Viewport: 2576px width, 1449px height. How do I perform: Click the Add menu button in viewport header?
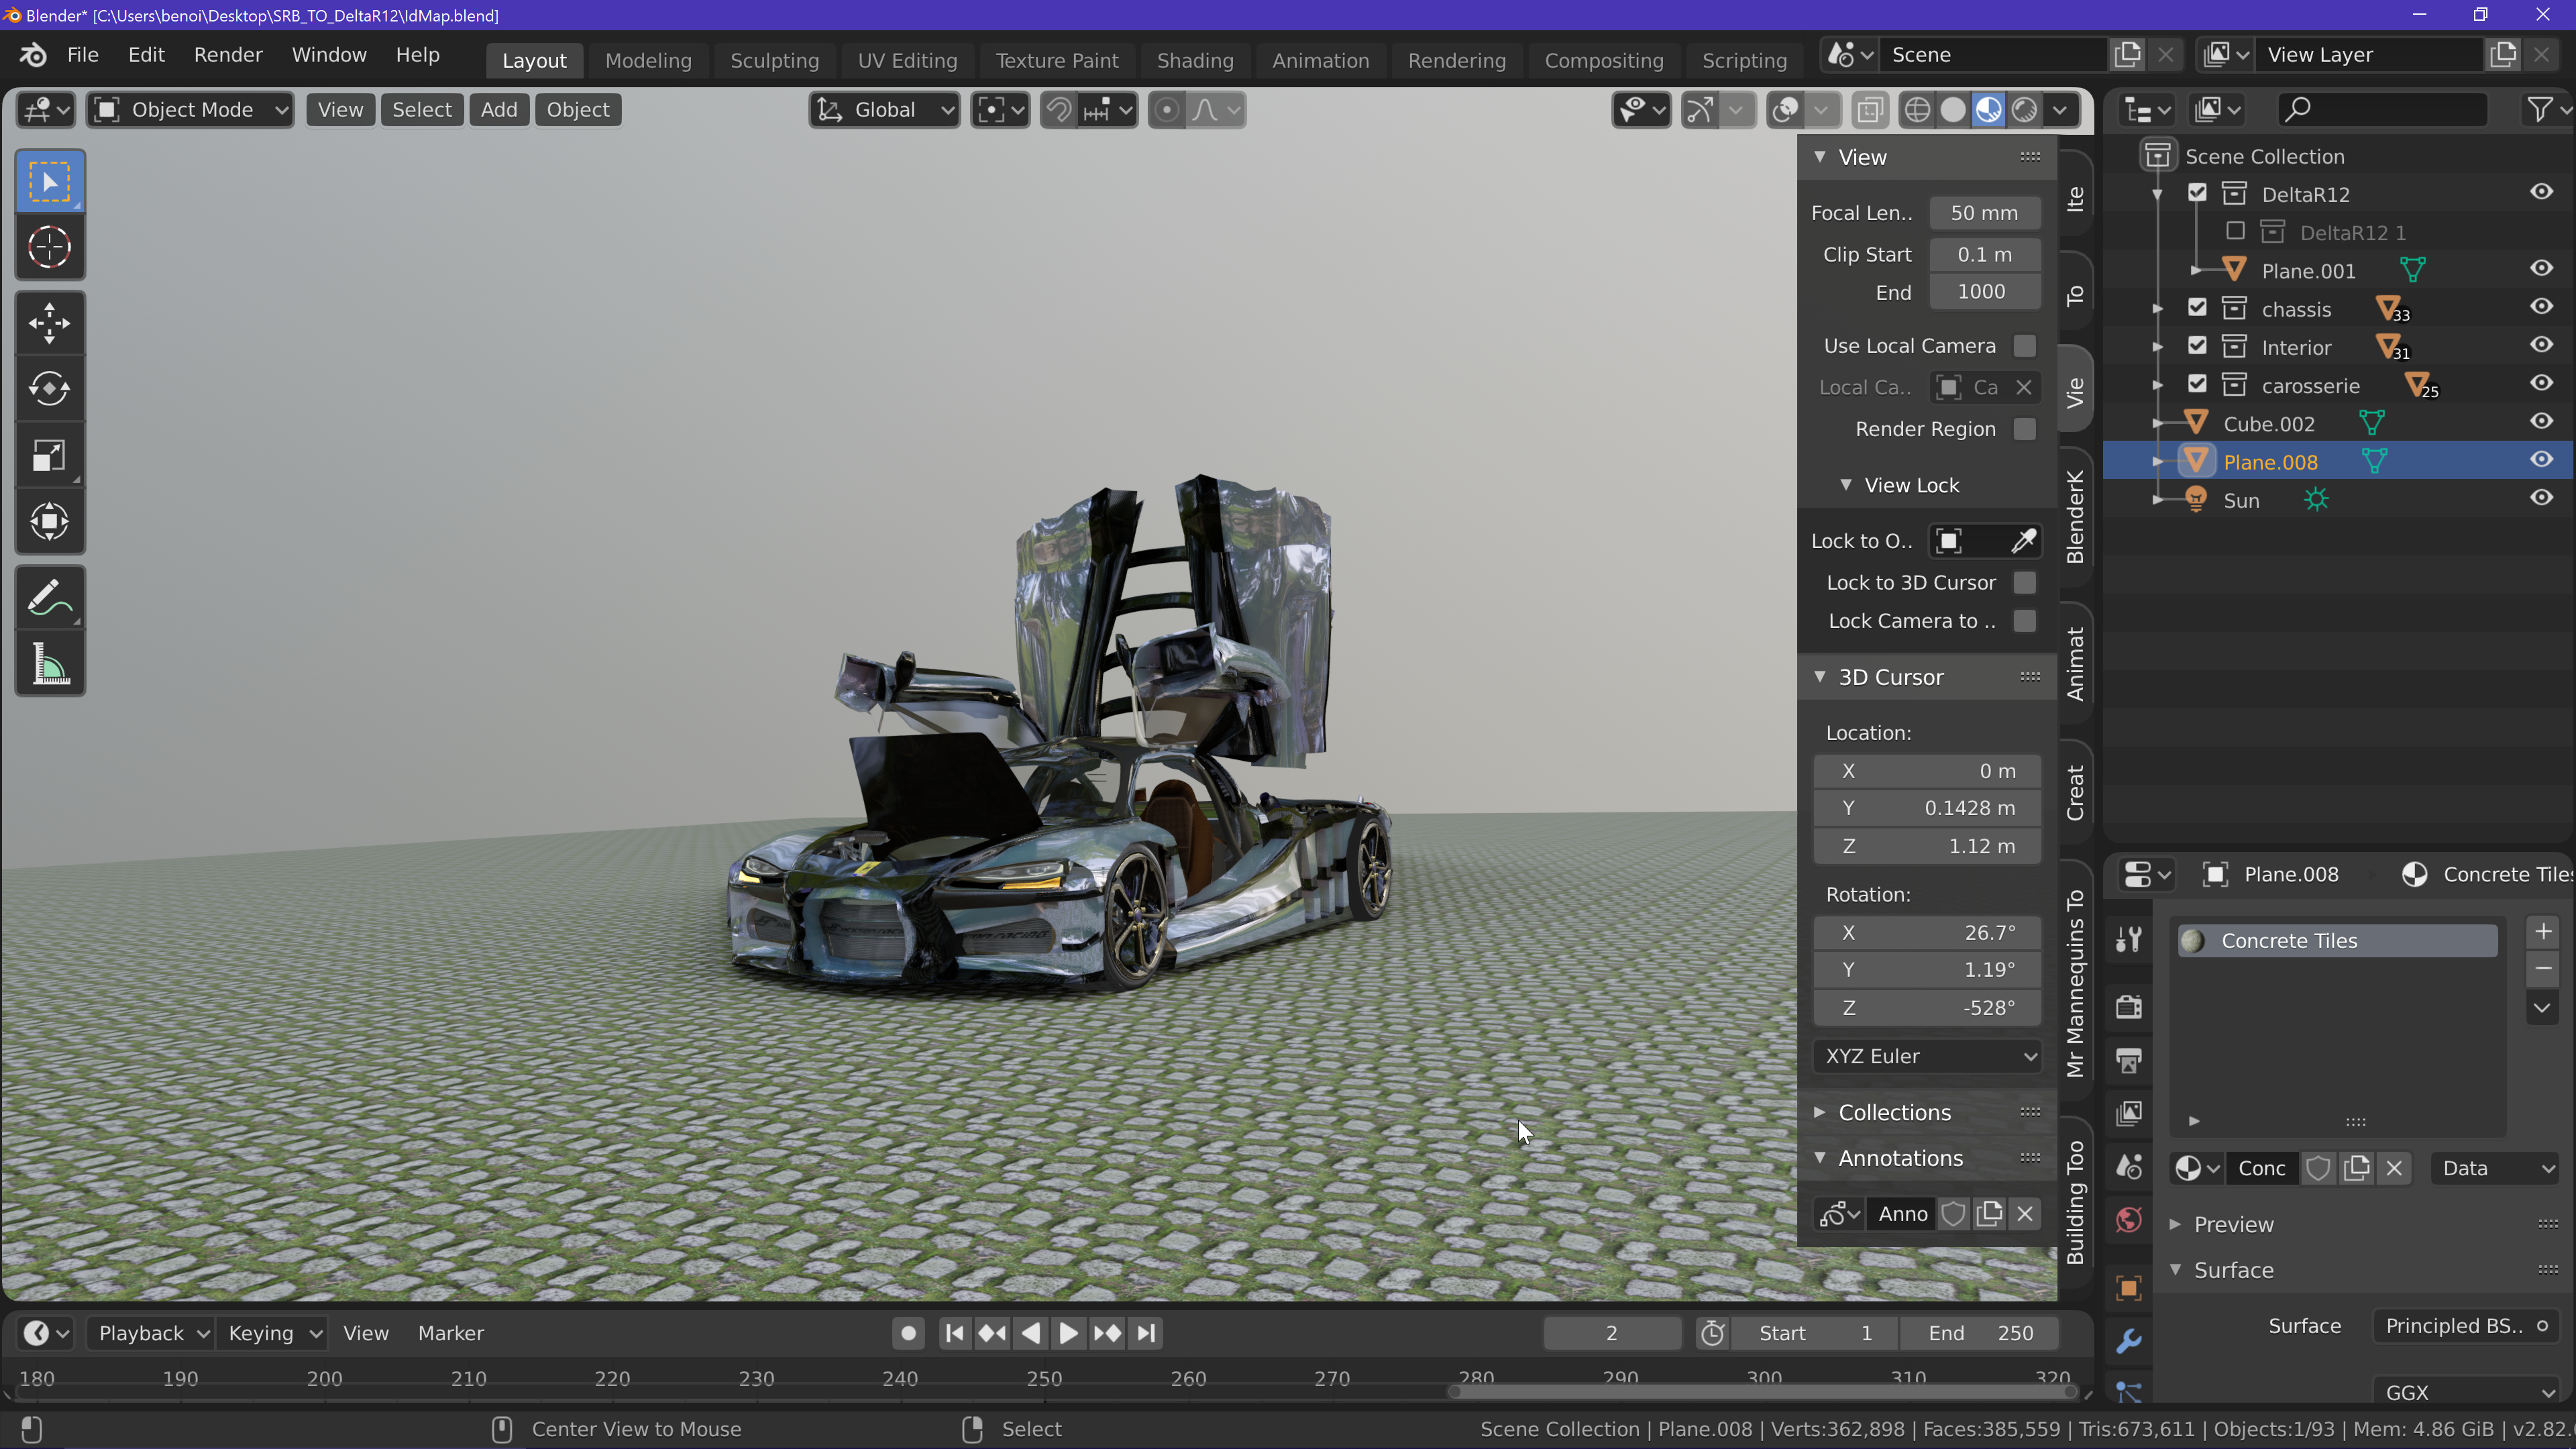[x=498, y=110]
